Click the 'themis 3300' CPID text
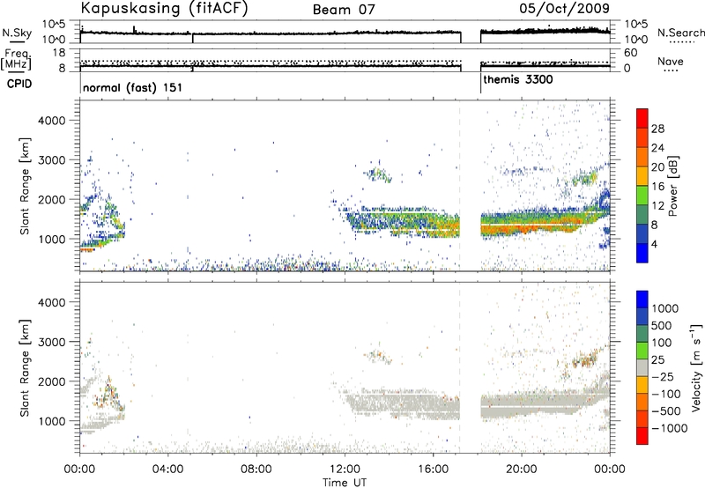705x488 pixels. pyautogui.click(x=518, y=79)
